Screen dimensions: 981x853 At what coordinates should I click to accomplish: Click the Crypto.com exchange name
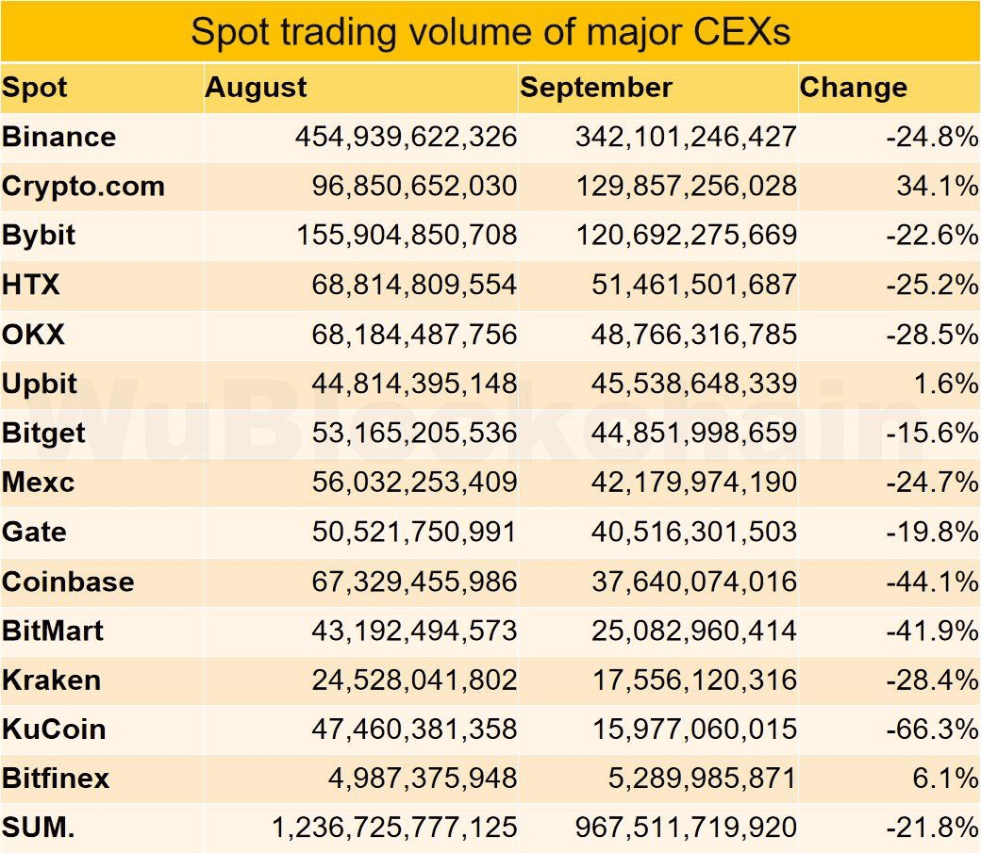pyautogui.click(x=83, y=187)
